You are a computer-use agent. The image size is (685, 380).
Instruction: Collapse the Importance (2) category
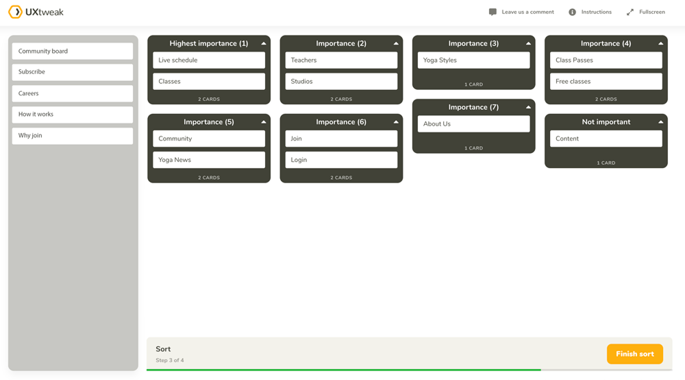pos(396,44)
